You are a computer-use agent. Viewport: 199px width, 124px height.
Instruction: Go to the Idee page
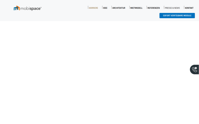click(105, 8)
